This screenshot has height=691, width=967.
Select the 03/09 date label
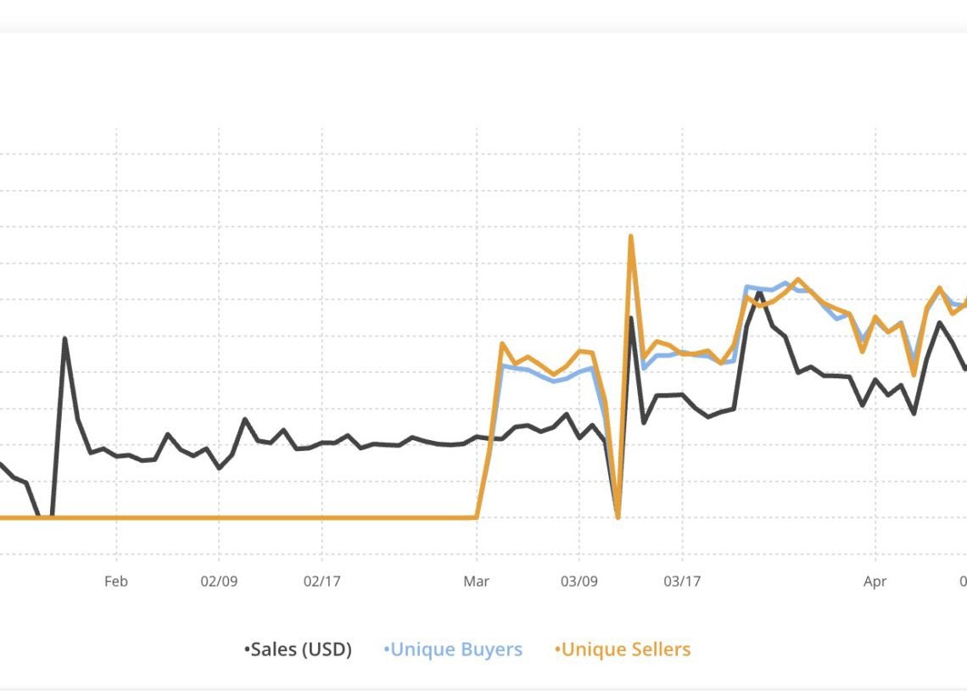[579, 581]
